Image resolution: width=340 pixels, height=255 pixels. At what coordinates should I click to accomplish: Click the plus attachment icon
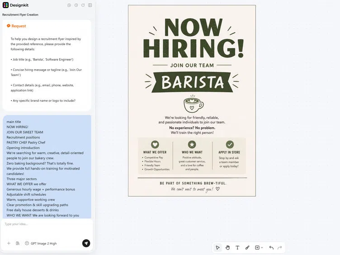(x=9, y=243)
